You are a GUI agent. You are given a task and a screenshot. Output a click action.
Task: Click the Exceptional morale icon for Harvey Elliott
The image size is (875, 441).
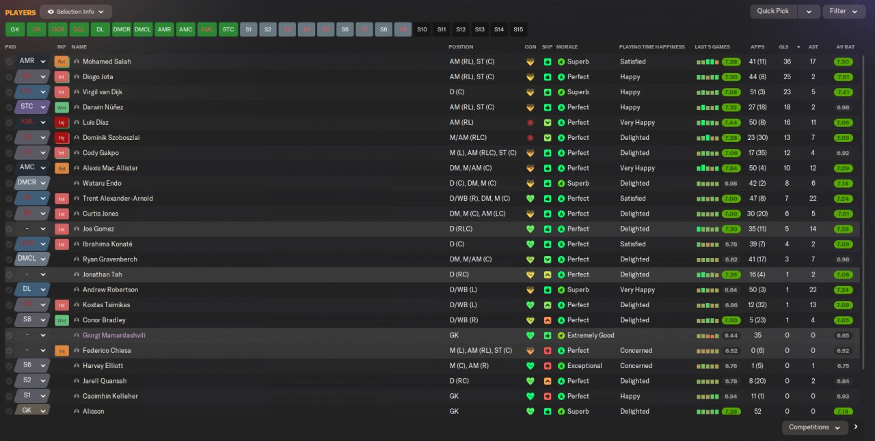(561, 366)
